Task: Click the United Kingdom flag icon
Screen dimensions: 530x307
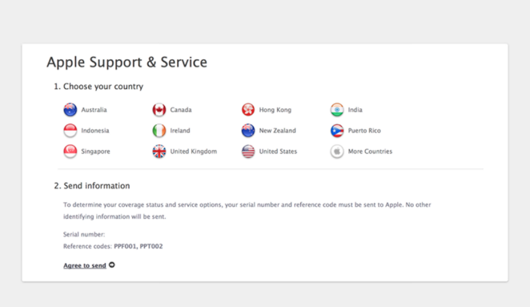Action: click(159, 151)
